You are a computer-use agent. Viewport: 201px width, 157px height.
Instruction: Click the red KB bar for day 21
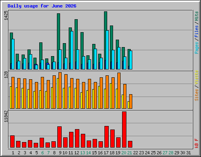(130, 144)
